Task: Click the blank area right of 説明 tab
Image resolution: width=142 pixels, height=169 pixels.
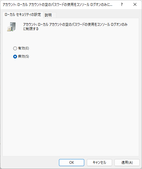Action: click(97, 15)
